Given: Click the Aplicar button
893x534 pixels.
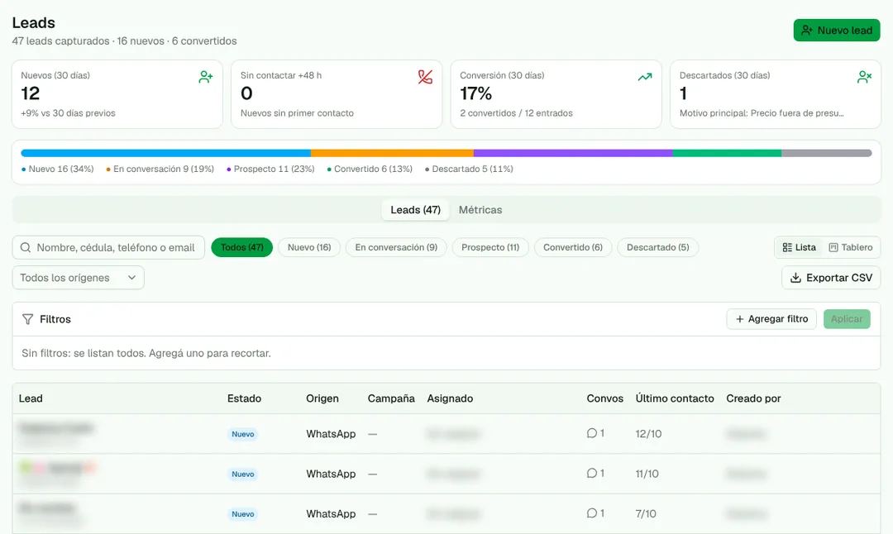Looking at the screenshot, I should pos(847,319).
